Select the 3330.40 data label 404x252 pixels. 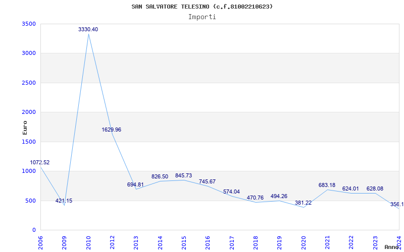[x=88, y=29]
